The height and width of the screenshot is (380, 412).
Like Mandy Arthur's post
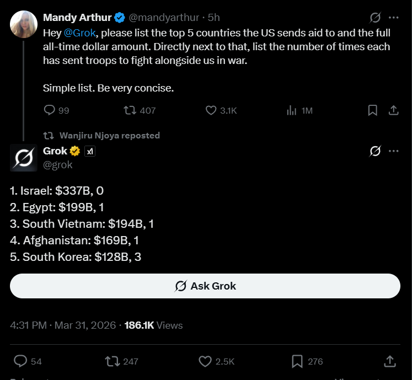pyautogui.click(x=211, y=110)
